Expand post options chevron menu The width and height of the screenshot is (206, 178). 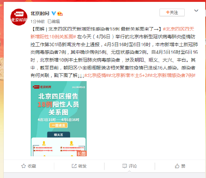tap(196, 11)
